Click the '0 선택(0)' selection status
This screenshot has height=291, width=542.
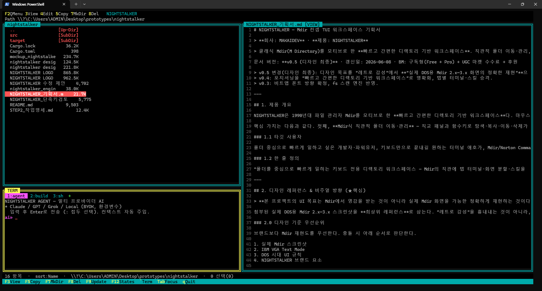(x=222, y=276)
